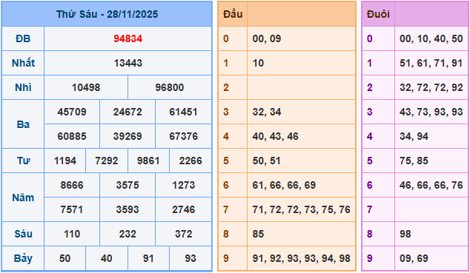Click Ba prize number 61451
470x273 pixels.
[183, 112]
